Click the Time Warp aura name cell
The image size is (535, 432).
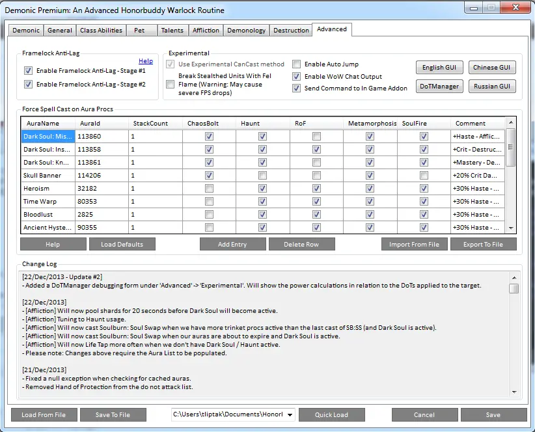pos(48,202)
